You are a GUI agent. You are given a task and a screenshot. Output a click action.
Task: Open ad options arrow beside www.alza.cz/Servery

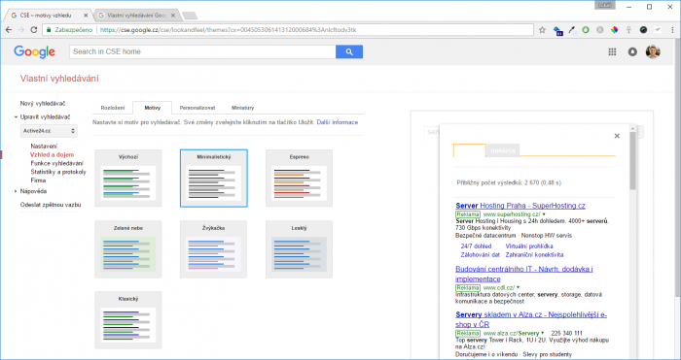542,333
